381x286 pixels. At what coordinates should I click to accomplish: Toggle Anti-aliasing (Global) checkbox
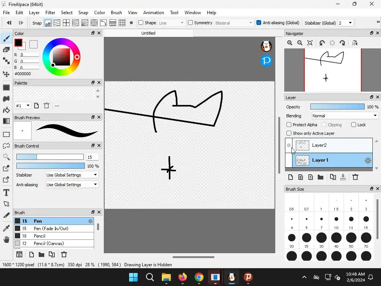pos(259,23)
